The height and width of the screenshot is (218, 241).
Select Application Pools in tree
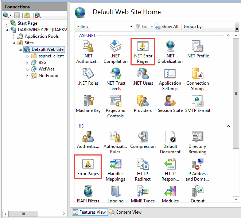[42, 36]
